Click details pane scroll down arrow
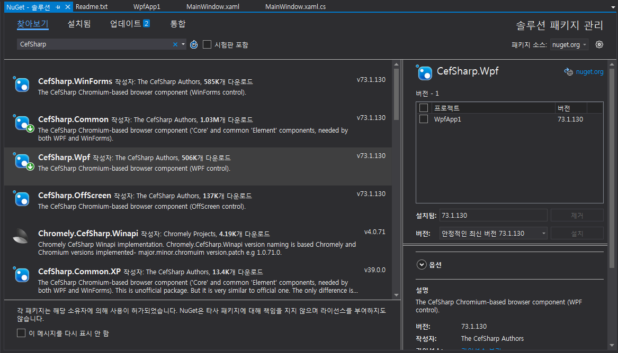618x353 pixels. tap(612, 346)
